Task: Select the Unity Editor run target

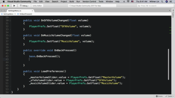Action: pyautogui.click(x=36, y=6)
